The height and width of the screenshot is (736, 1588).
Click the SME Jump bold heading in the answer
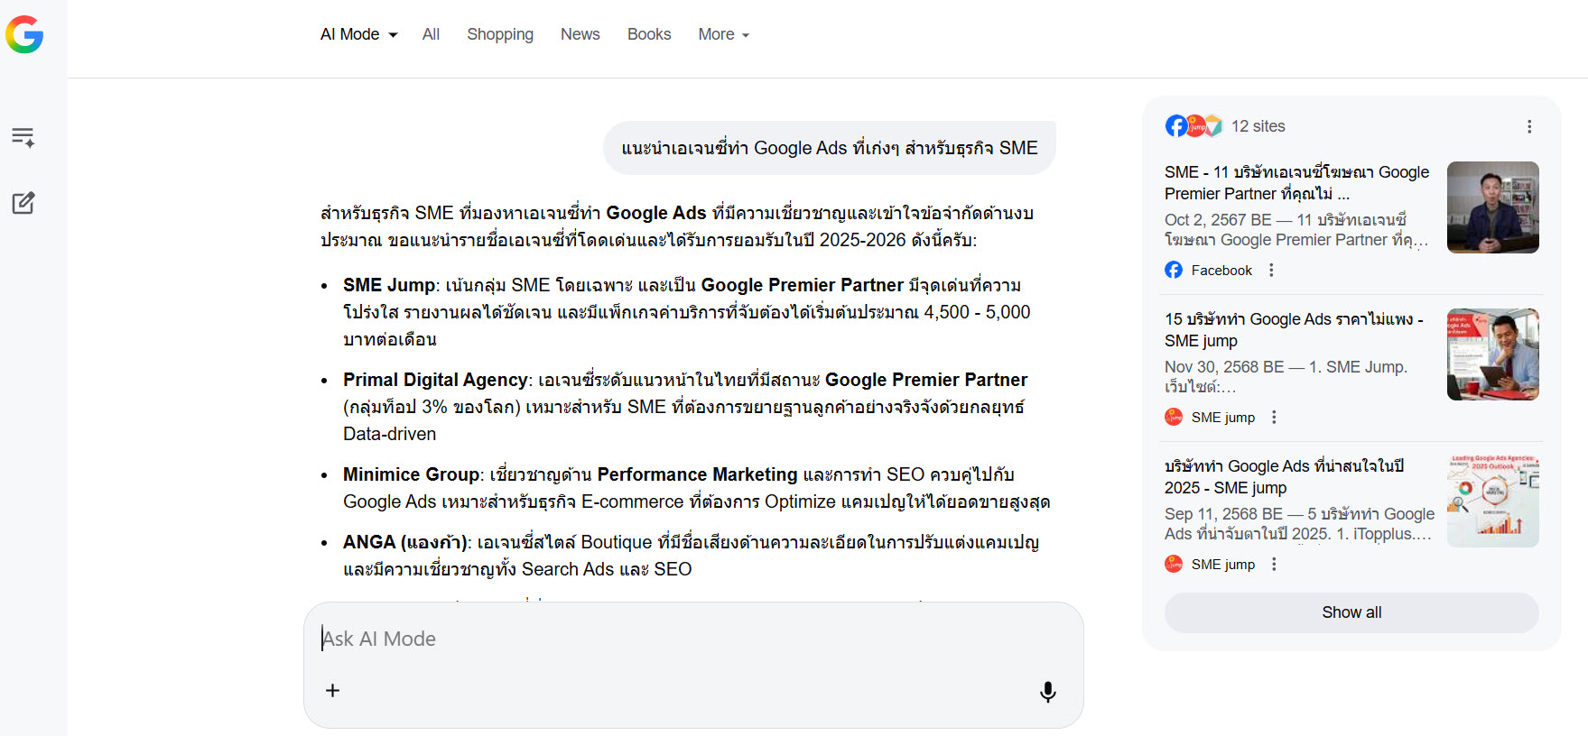389,285
